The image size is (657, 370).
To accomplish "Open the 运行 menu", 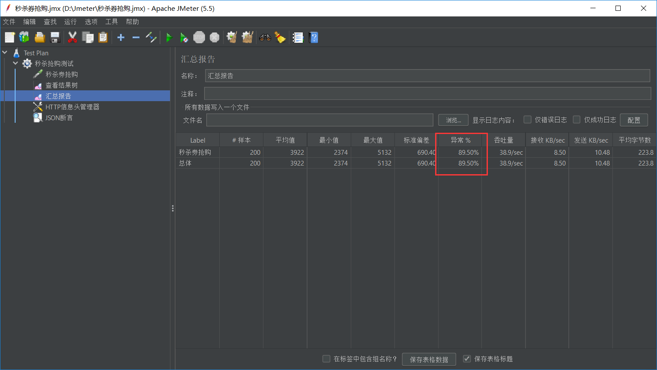I will coord(70,22).
